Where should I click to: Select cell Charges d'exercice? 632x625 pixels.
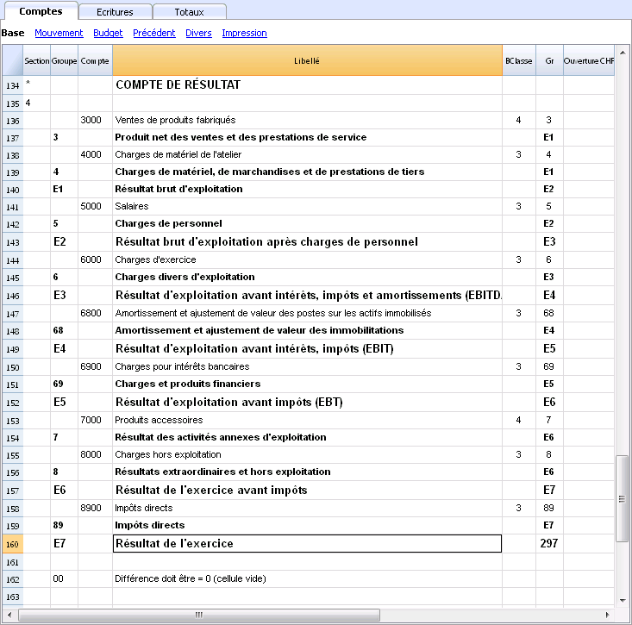307,259
